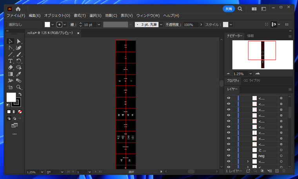Select the Gradient tool
This screenshot has width=298, height=179.
[11, 74]
